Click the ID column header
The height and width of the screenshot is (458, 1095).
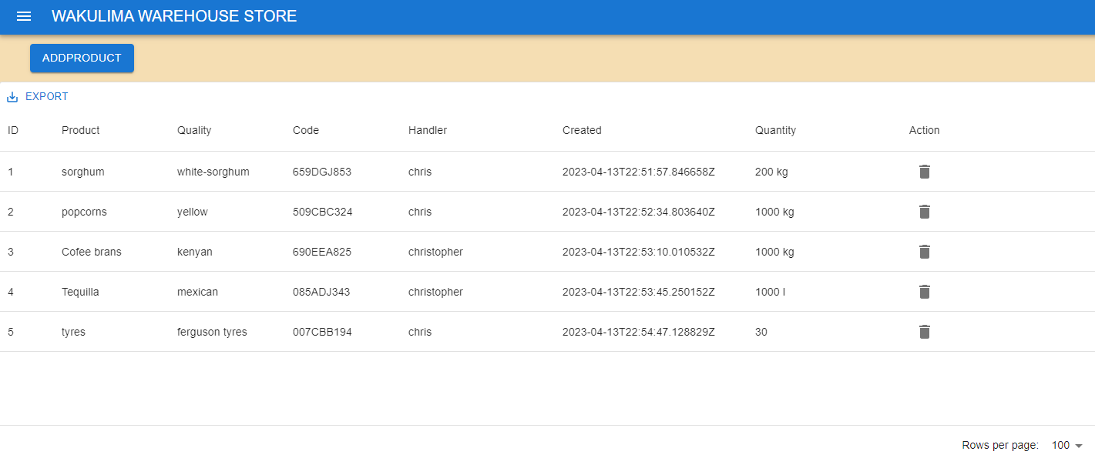(13, 130)
